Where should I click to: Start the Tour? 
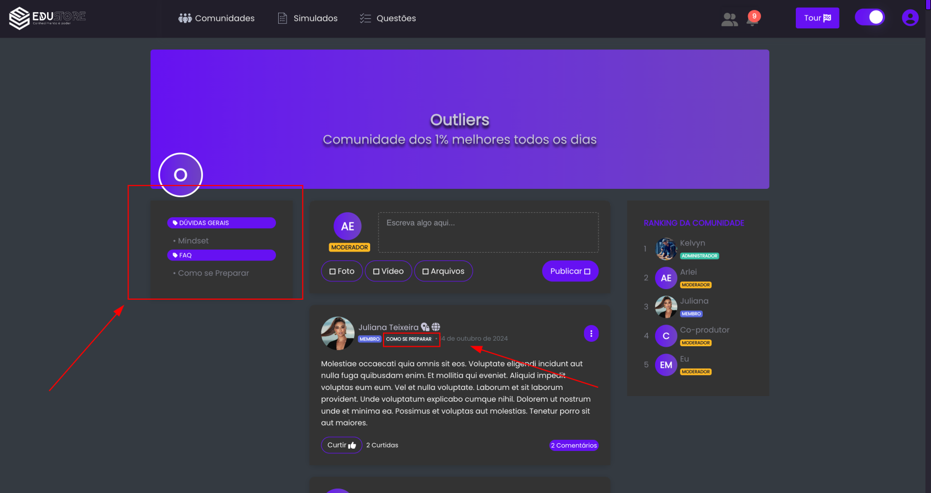click(817, 18)
